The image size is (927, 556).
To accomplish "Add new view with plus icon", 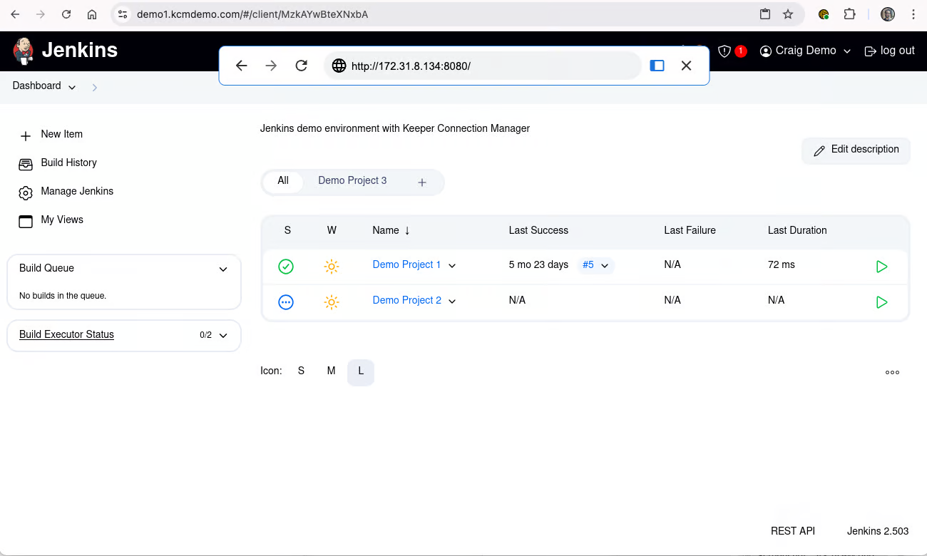I will [x=422, y=182].
